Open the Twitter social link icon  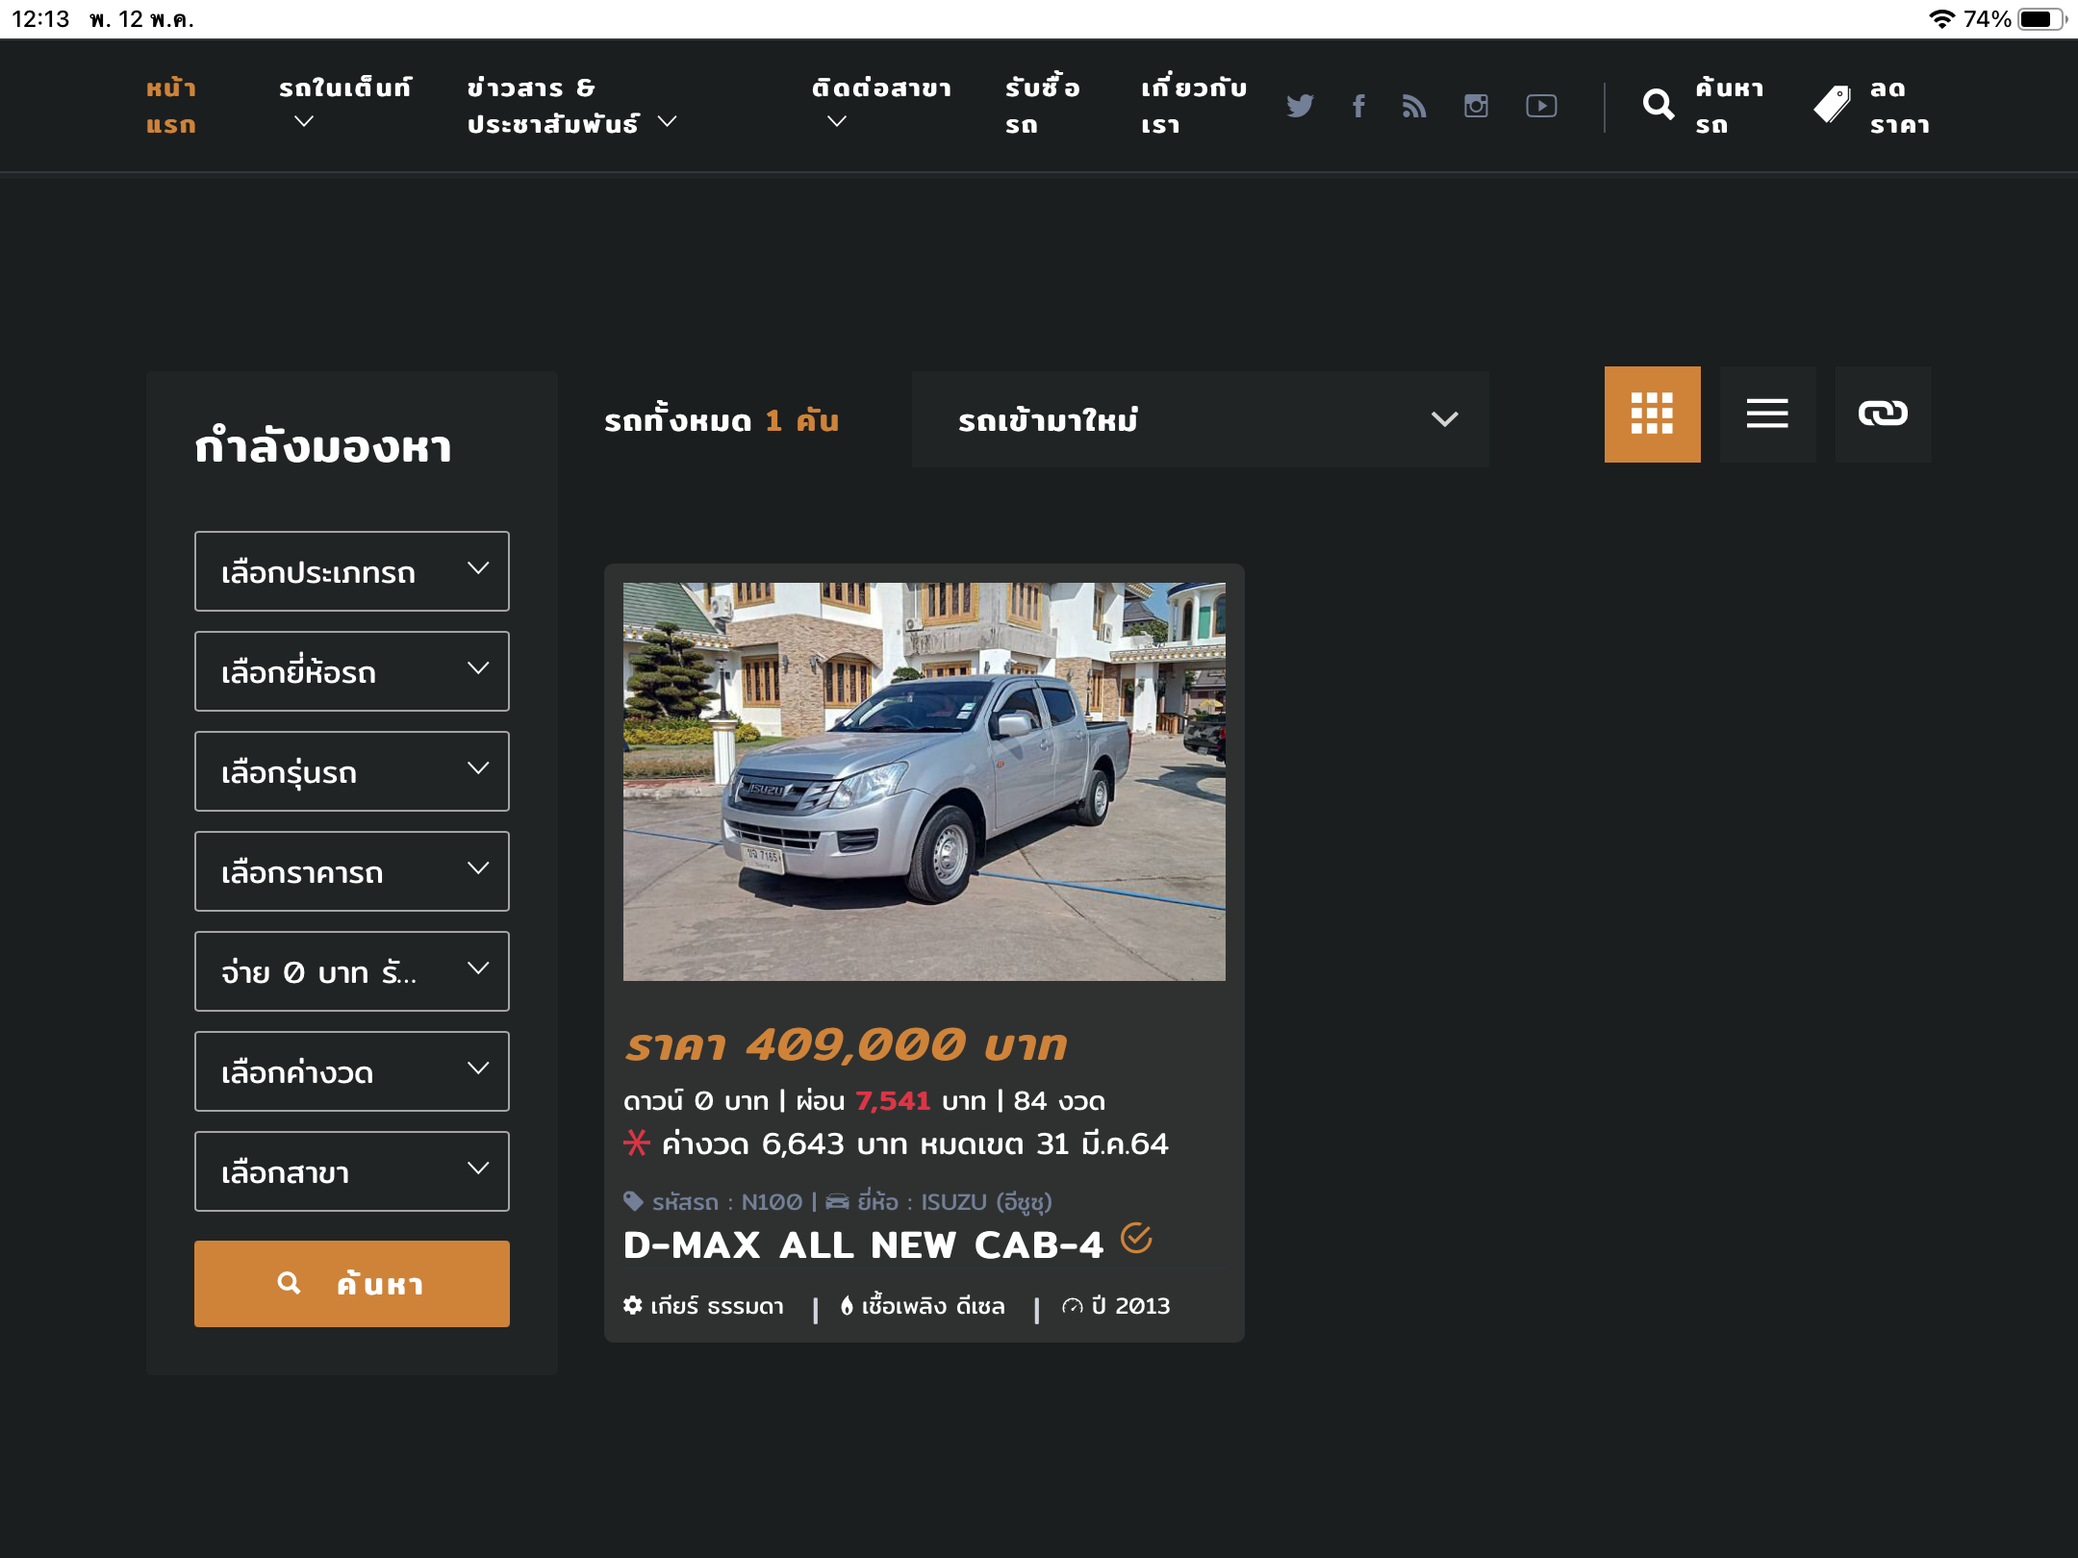tap(1300, 106)
